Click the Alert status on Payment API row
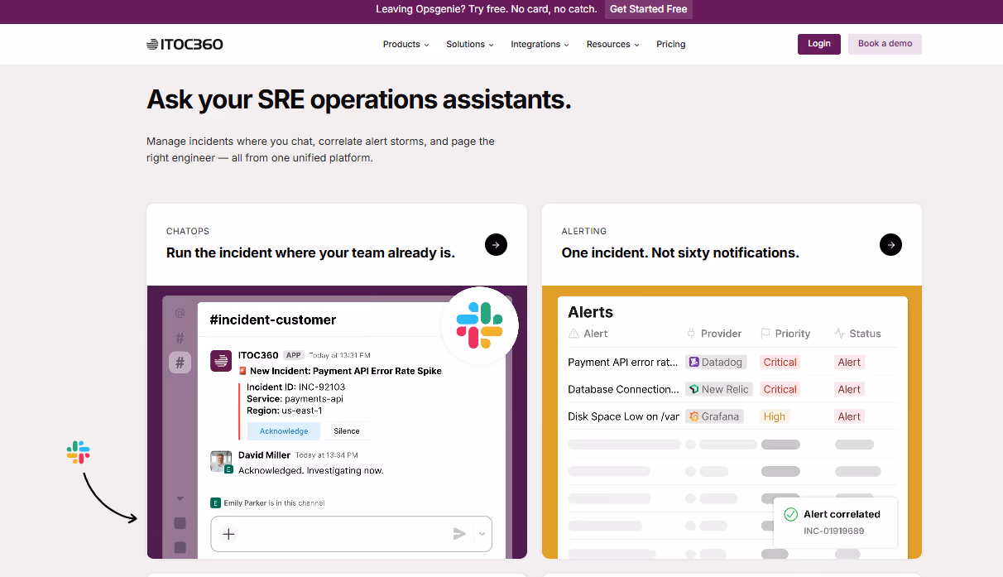This screenshot has height=577, width=1003. click(x=849, y=362)
